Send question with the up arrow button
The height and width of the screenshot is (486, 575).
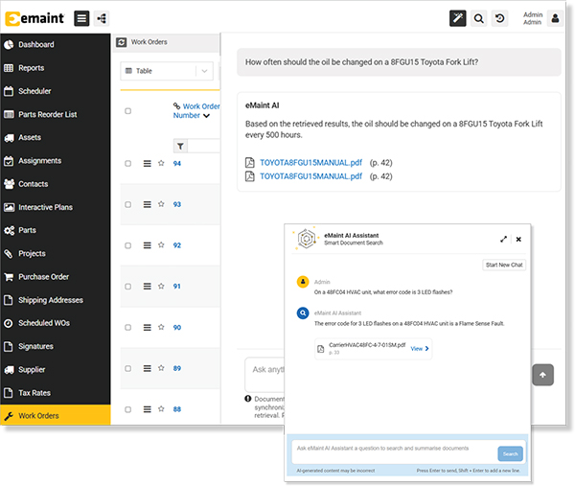pos(542,375)
